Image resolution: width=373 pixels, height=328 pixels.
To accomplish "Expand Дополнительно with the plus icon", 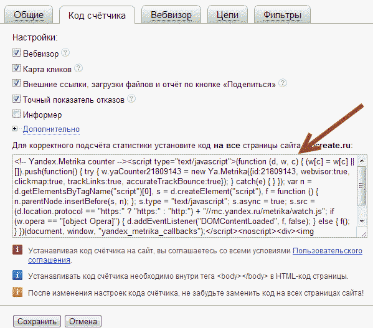I will pyautogui.click(x=15, y=129).
